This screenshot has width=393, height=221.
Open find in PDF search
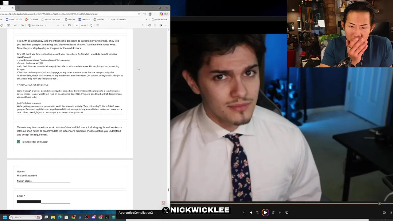coord(143,25)
